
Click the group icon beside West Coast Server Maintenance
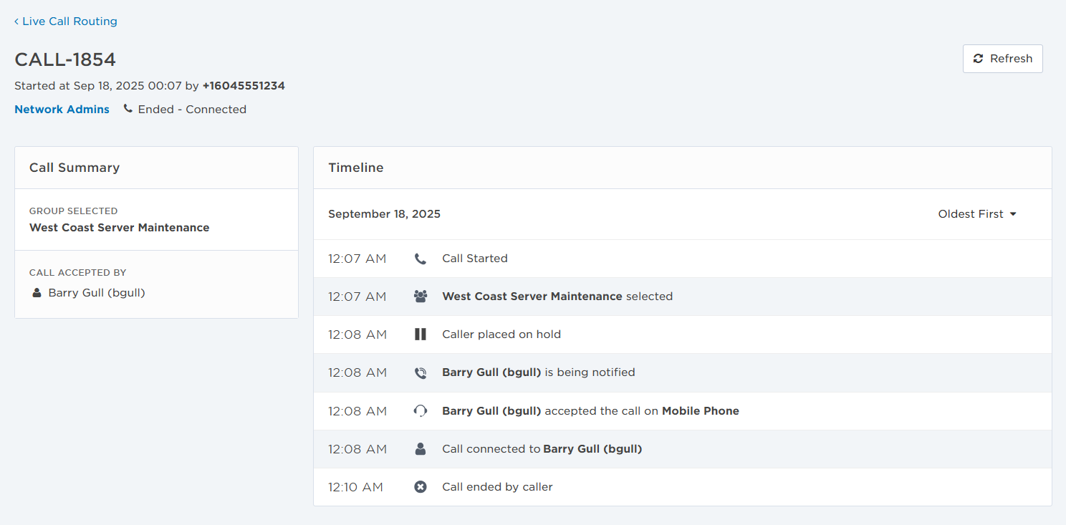click(421, 297)
